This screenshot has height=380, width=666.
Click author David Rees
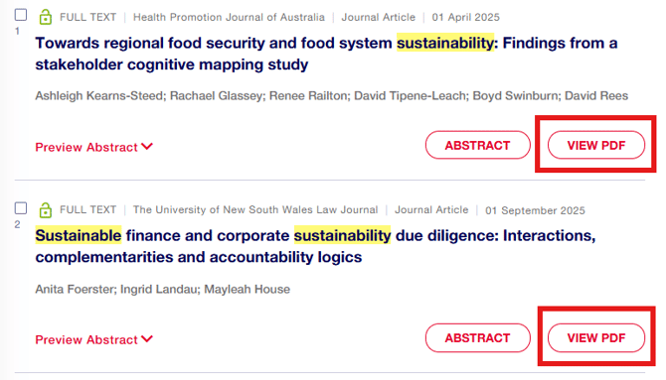click(x=596, y=96)
